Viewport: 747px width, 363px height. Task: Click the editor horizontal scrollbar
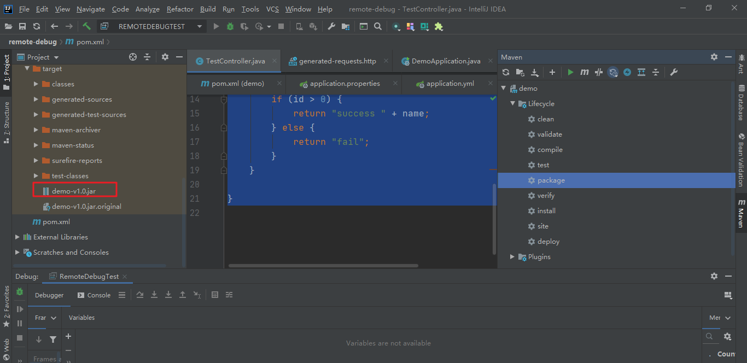tap(323, 266)
